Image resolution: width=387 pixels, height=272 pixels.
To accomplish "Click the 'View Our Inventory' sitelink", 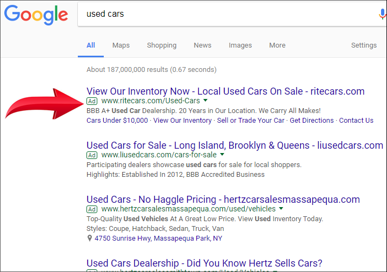I will coord(182,121).
